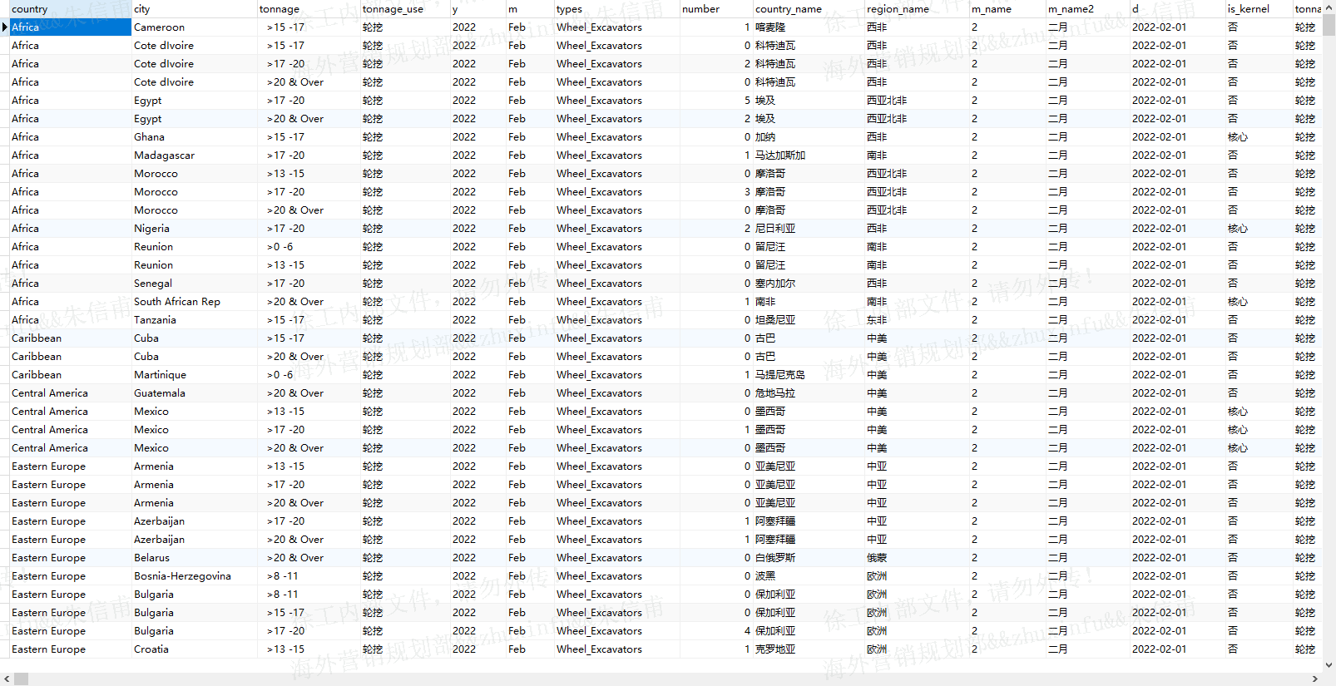
Task: Click the horizontal scrollbar right arrow
Action: pos(1314,679)
